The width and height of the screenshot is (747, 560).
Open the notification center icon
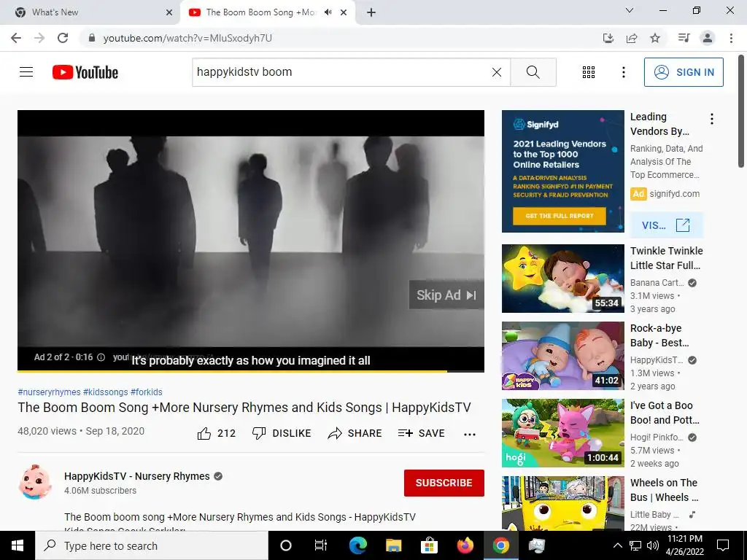[723, 545]
